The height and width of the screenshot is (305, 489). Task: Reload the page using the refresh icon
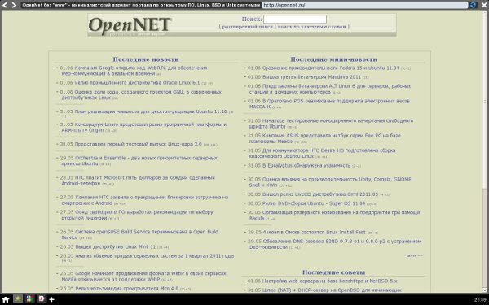tap(473, 5)
